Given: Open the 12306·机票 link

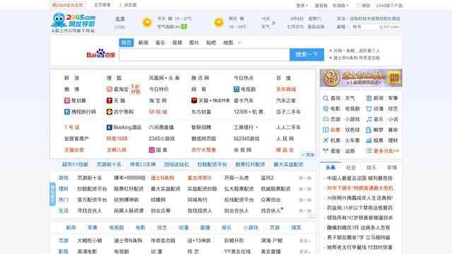Looking at the screenshot, I should (249, 111).
